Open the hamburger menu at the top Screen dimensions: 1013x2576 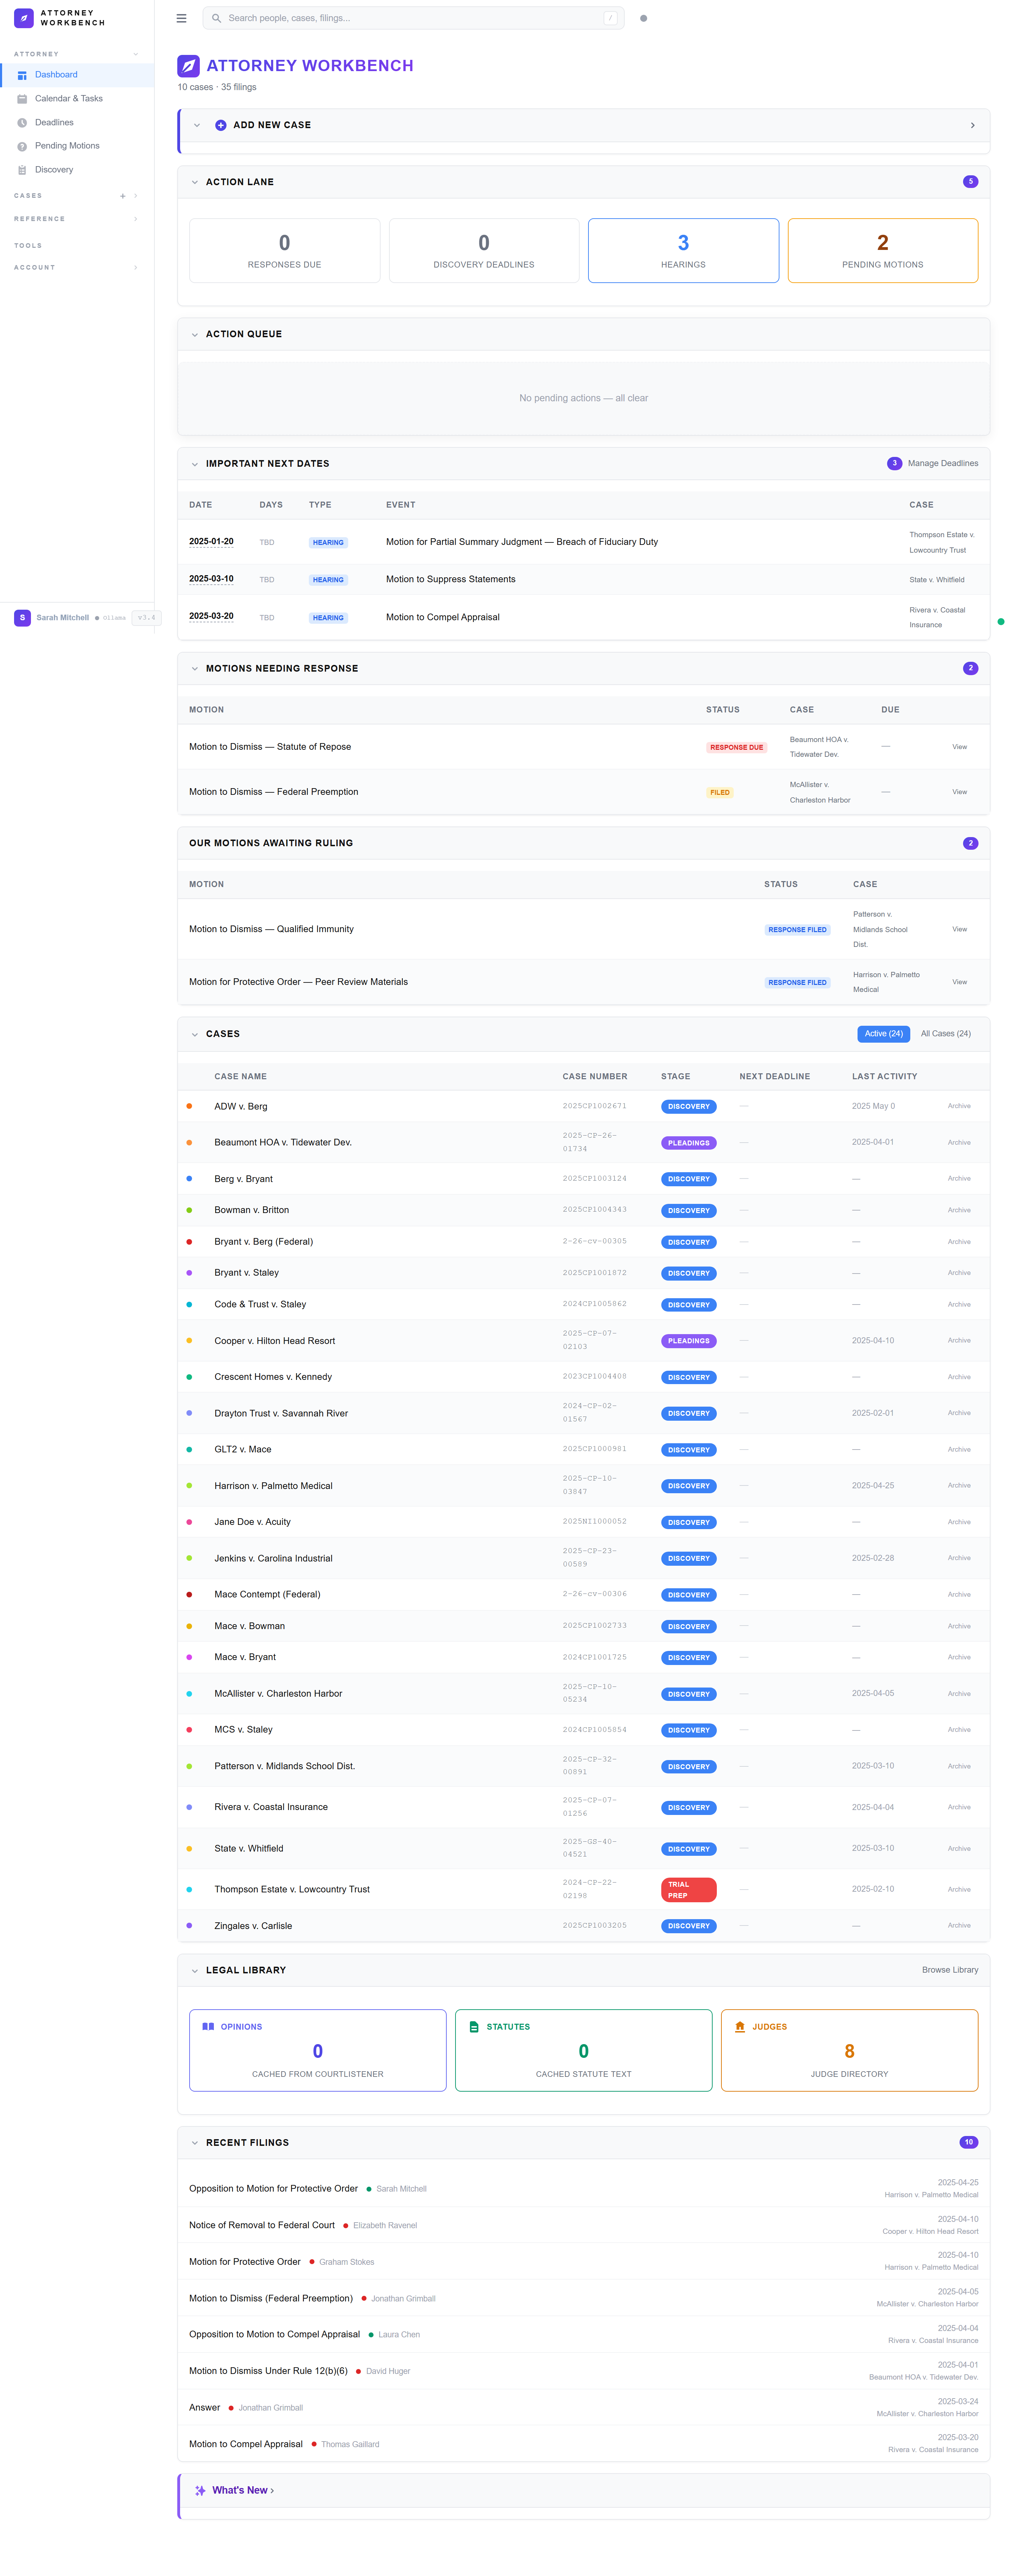[181, 18]
